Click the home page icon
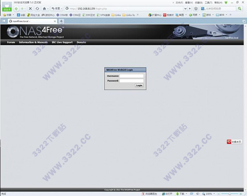The image size is (247, 196). (x=44, y=8)
